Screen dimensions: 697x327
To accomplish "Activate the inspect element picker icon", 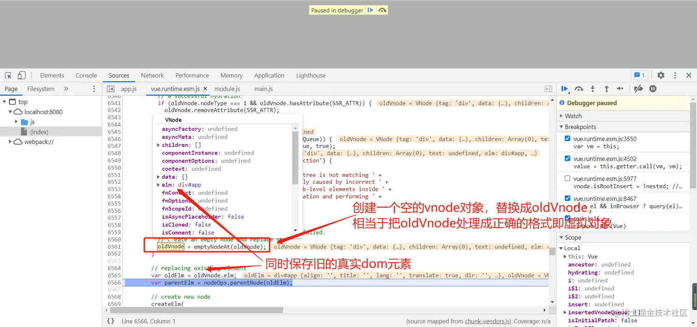I will tap(8, 76).
